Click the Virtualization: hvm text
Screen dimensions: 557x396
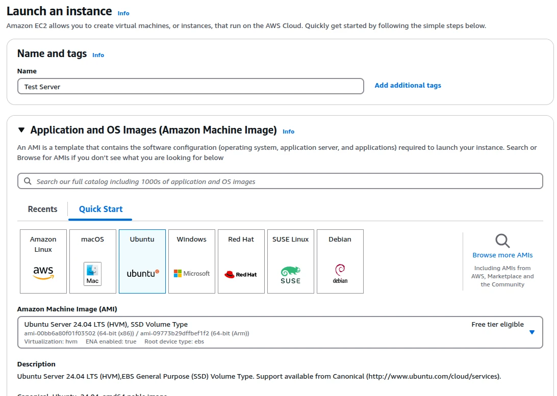[51, 341]
